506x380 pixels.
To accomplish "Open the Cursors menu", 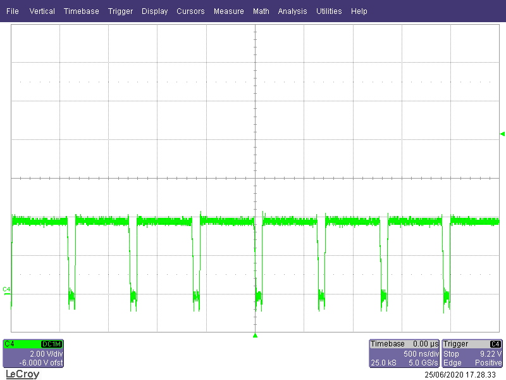I will click(x=190, y=11).
